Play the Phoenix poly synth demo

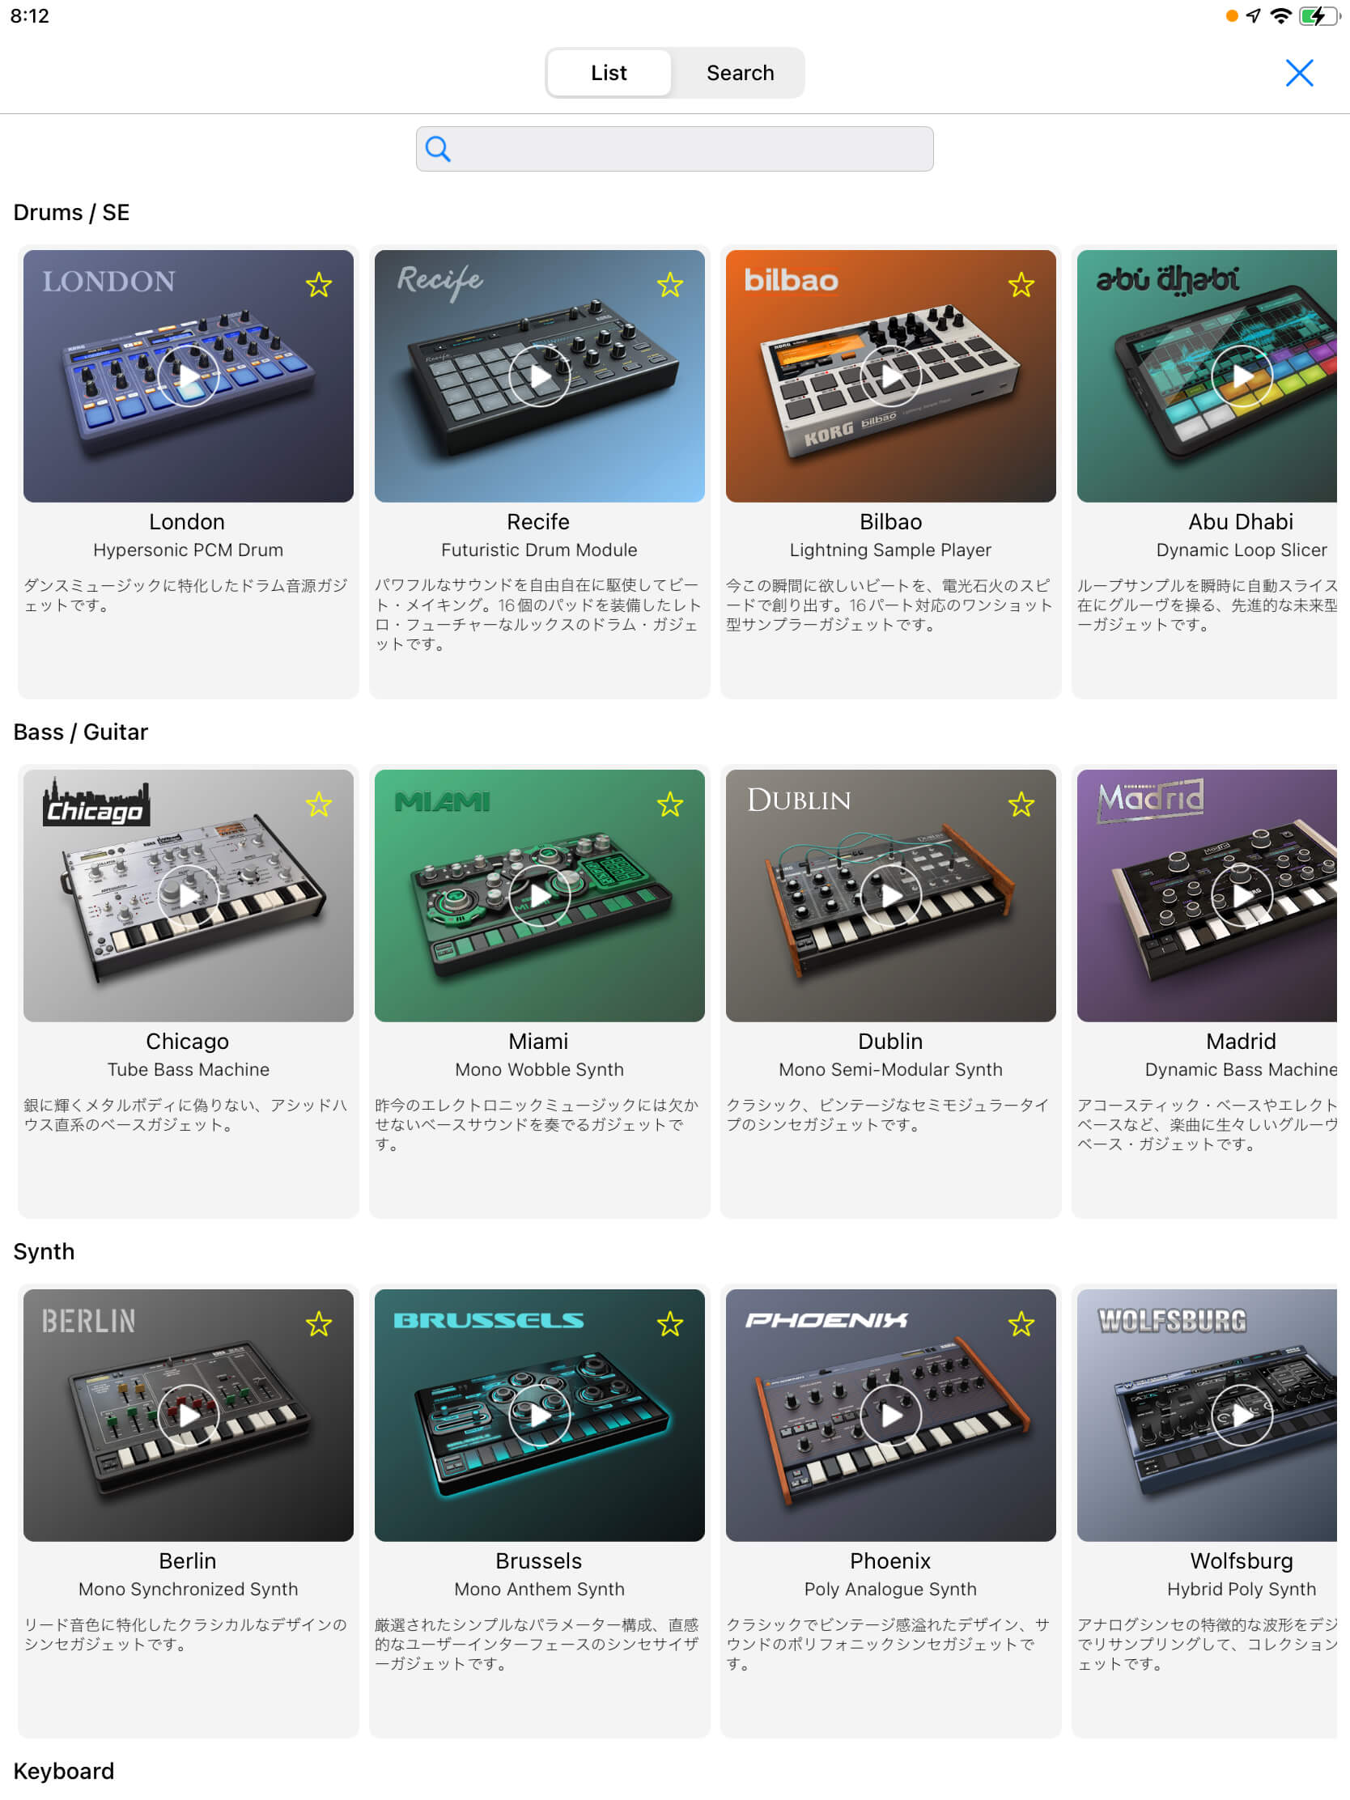891,1415
